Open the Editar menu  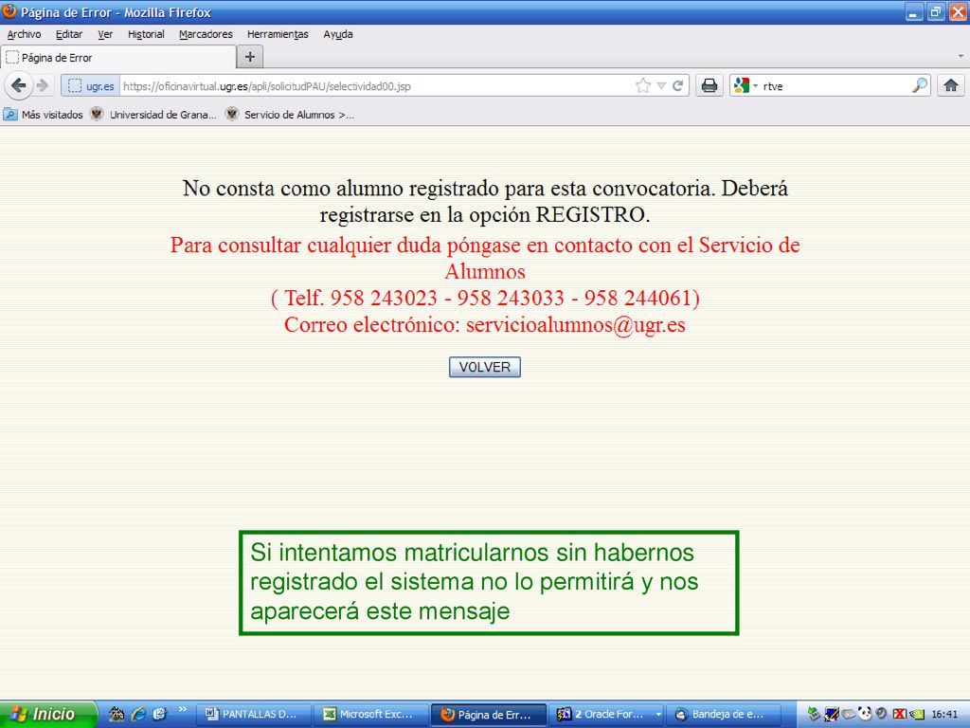[68, 34]
